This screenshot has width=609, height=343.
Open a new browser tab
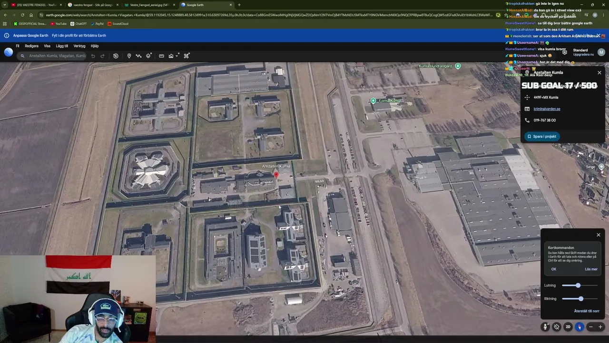coord(239,5)
